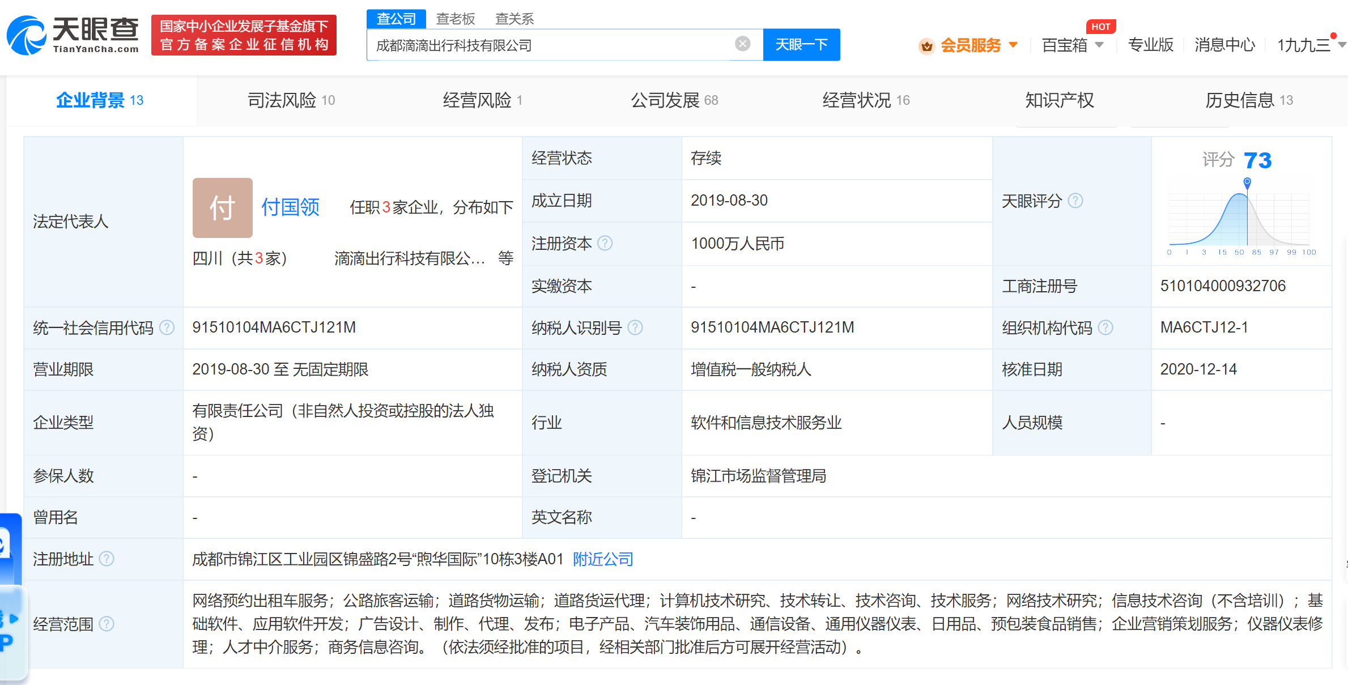Click the 天眼一下 search button

(x=801, y=45)
